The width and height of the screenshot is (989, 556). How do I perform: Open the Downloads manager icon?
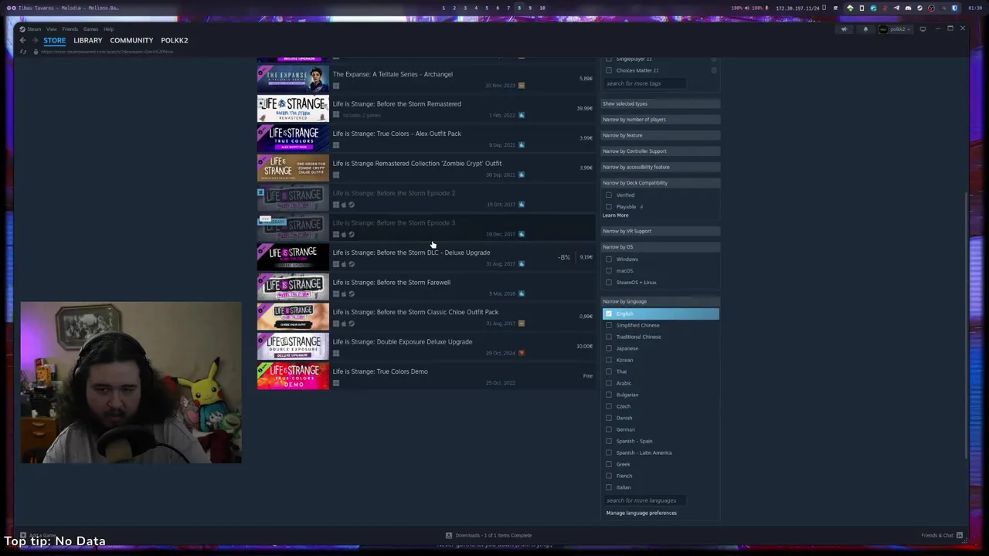point(448,535)
